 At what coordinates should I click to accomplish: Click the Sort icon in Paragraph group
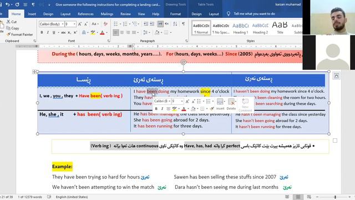[x=175, y=24]
